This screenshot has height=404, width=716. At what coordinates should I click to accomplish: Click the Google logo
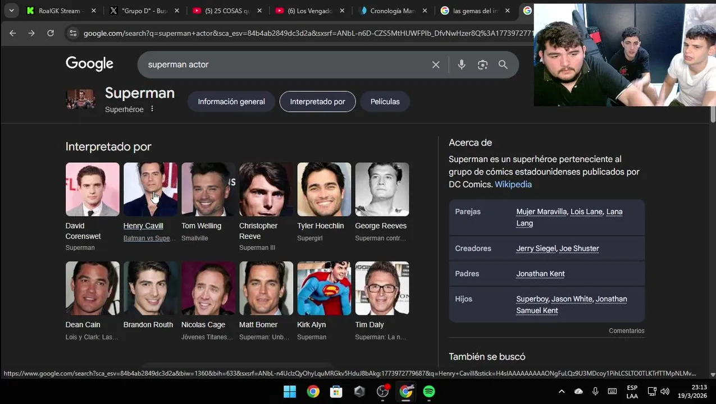[x=89, y=64]
